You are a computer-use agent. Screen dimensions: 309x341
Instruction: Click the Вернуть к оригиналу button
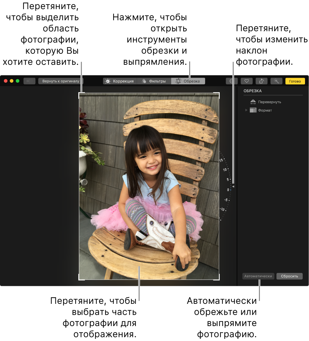tap(60, 81)
